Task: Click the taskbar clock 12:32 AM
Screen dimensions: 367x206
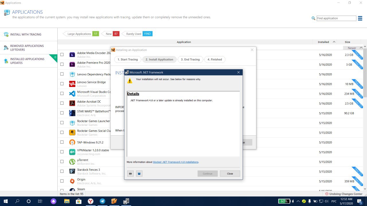Action: pyautogui.click(x=347, y=201)
